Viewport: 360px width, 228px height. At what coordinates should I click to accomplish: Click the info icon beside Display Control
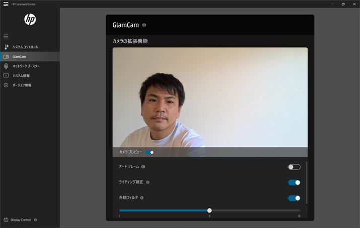tap(35, 220)
